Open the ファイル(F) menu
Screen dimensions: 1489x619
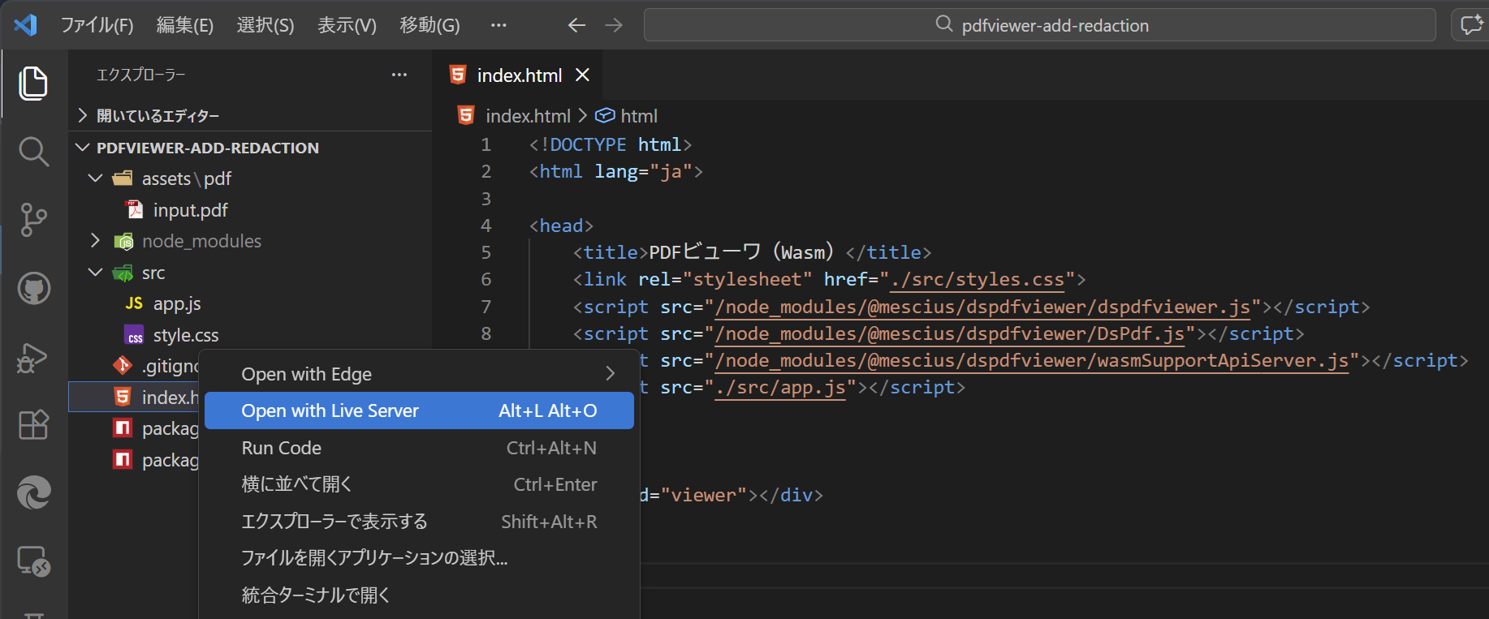click(97, 25)
